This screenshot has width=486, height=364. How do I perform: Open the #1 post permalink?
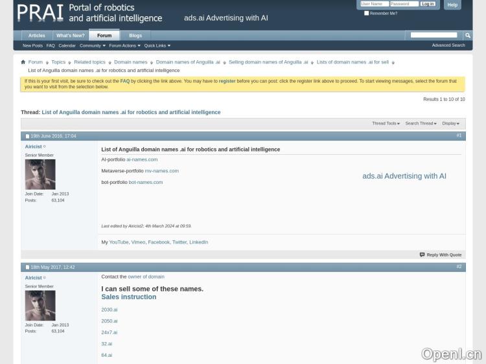(459, 135)
